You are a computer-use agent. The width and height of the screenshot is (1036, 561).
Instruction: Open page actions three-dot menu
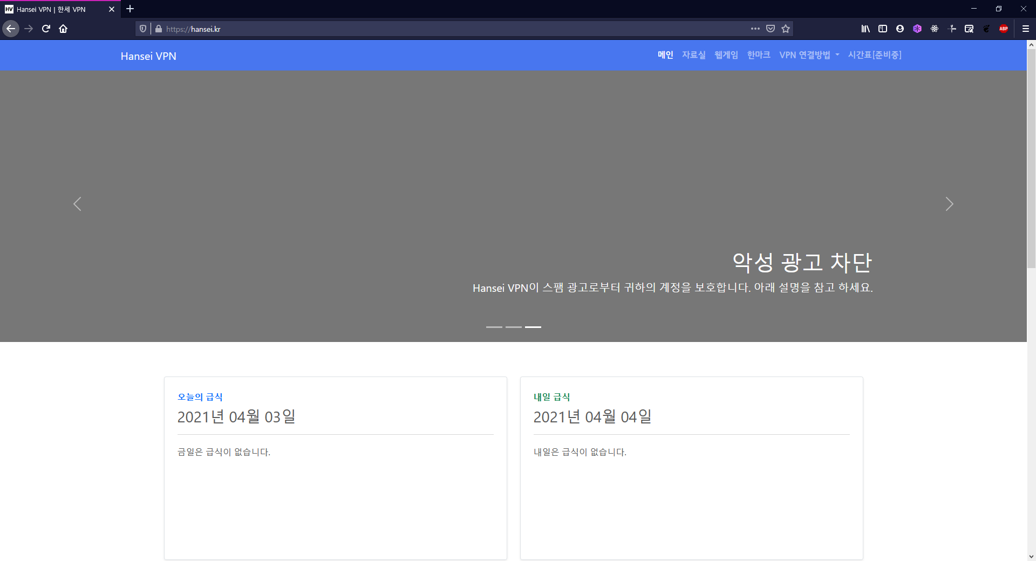coord(755,29)
